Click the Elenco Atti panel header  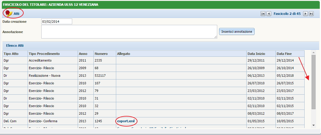15,46
